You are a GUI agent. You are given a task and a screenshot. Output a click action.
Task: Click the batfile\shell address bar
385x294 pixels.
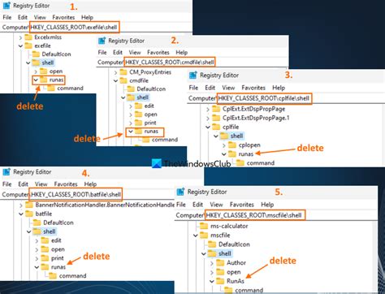[x=76, y=194]
